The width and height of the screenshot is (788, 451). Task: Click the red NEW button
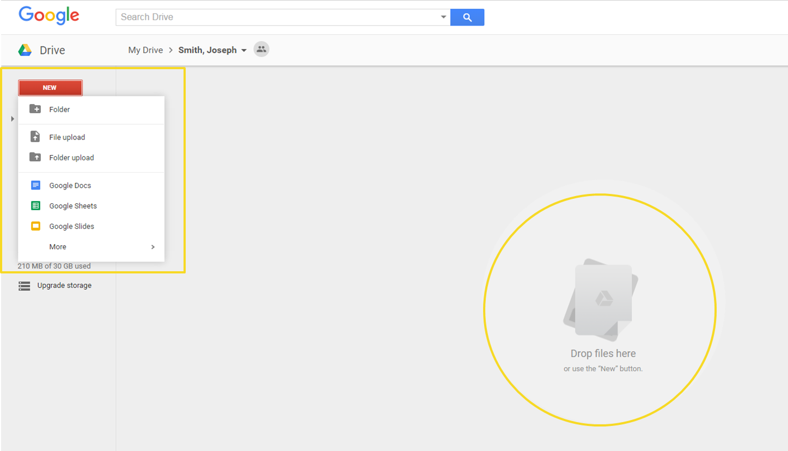[x=50, y=88]
